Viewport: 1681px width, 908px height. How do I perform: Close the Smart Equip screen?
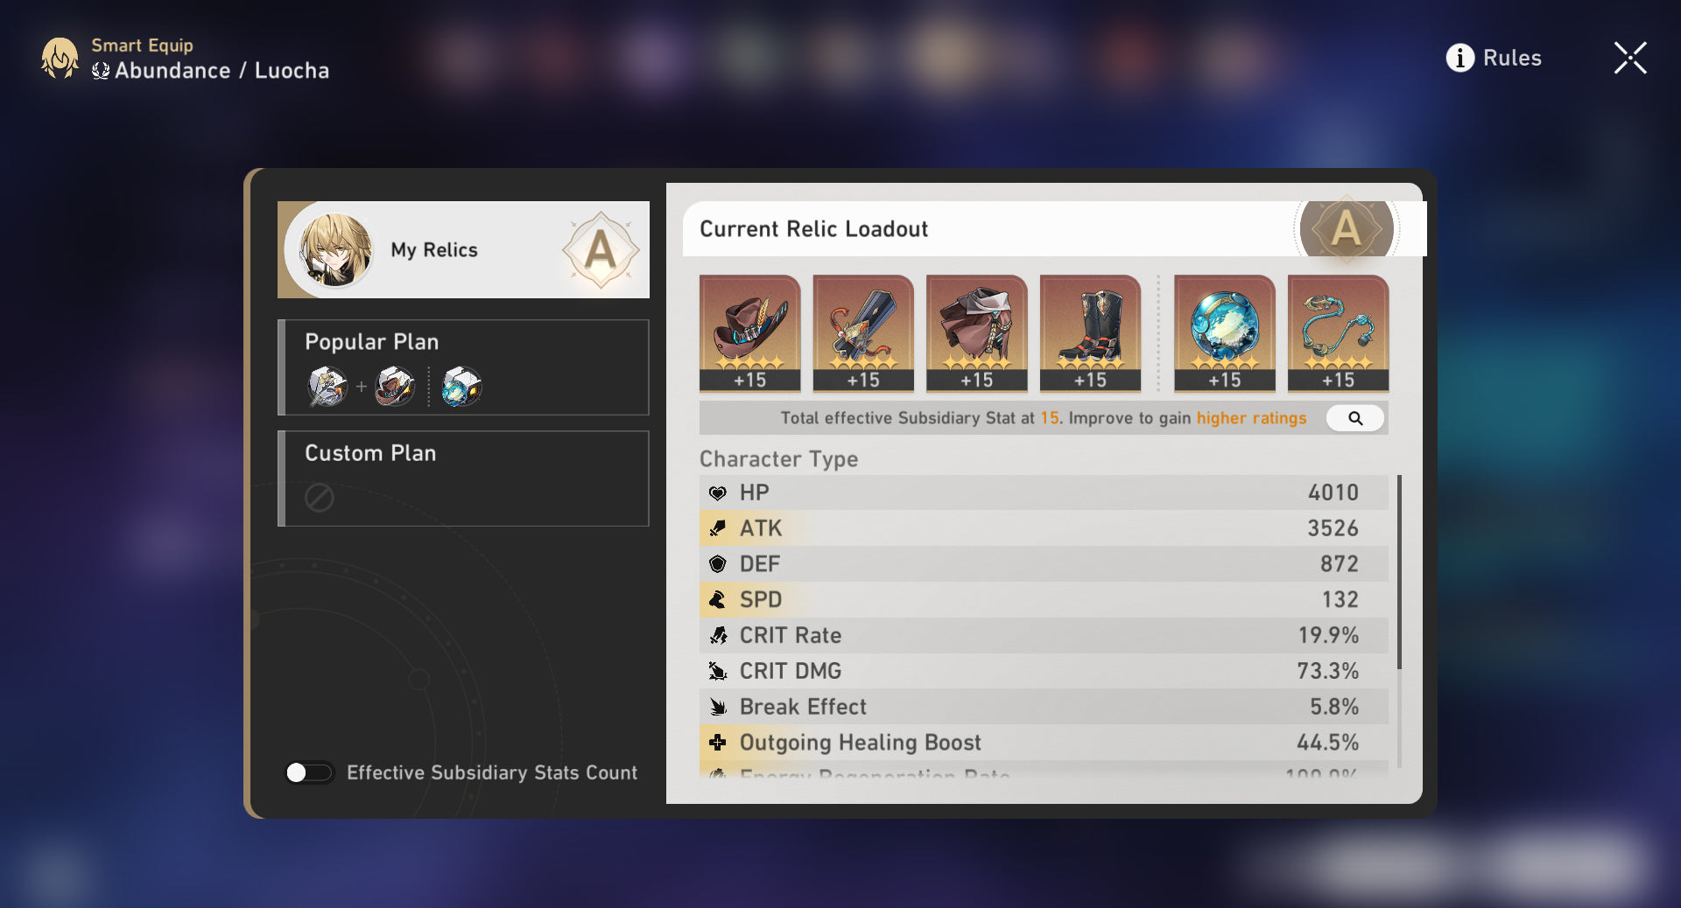coord(1630,58)
